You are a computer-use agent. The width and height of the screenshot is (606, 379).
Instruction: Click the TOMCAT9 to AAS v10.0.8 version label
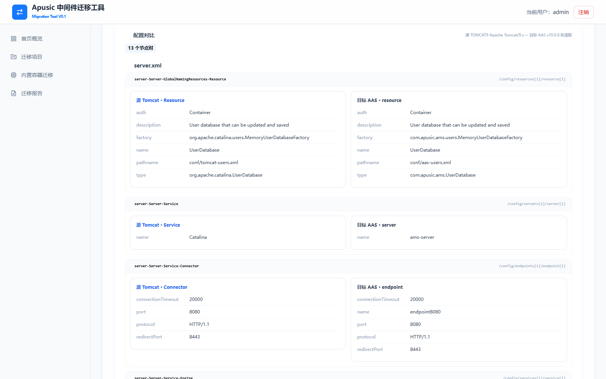[519, 35]
